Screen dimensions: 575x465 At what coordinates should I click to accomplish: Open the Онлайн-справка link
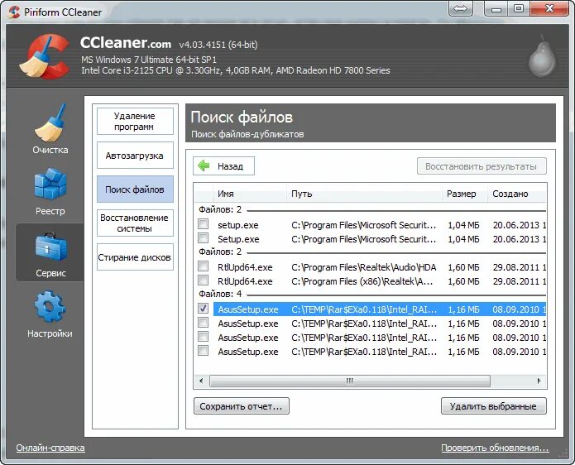pos(50,448)
